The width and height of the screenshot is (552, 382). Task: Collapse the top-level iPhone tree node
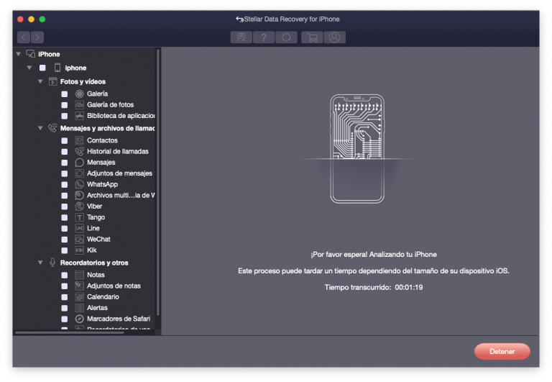[18, 54]
